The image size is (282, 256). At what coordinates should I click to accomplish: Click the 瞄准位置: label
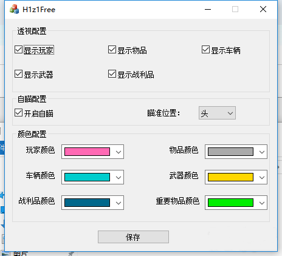[x=163, y=113]
